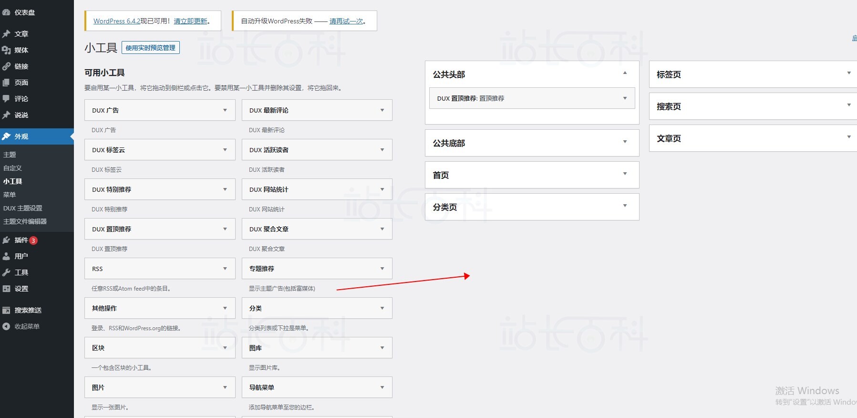Expand the 分类 widget arrow
857x418 pixels.
pos(382,308)
